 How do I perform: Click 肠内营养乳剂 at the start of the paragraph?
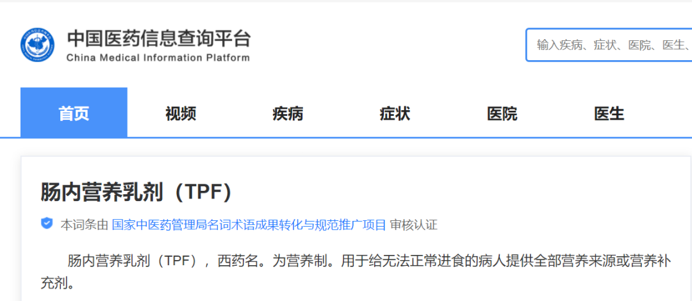click(109, 261)
